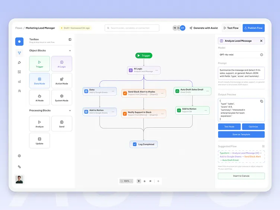Click the plug integrations icon in sidebar
This screenshot has height=210, width=280.
coord(19,63)
